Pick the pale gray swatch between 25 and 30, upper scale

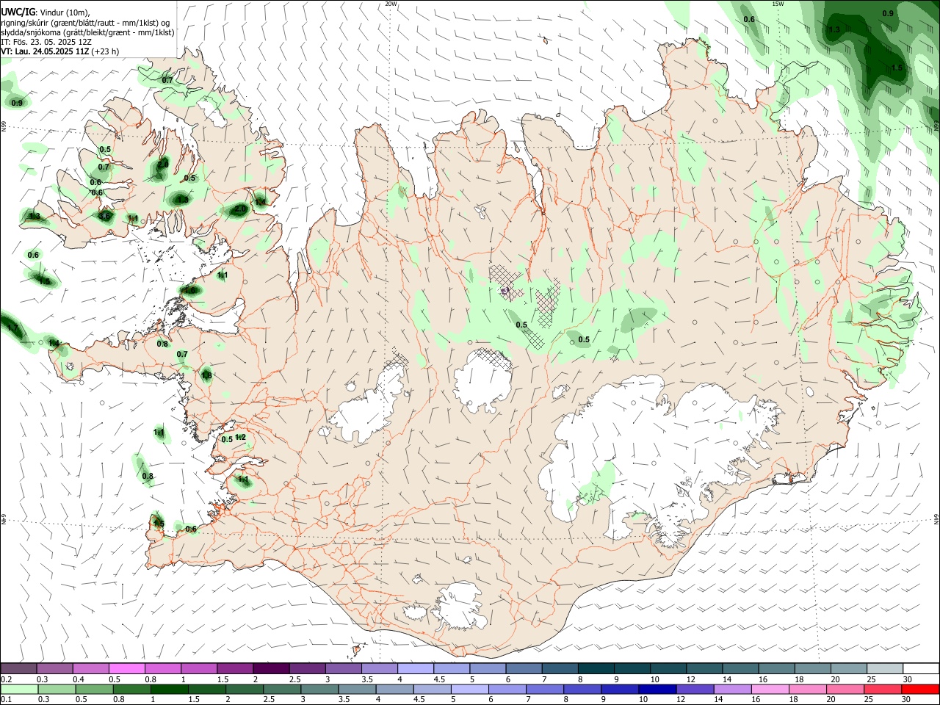tap(884, 668)
